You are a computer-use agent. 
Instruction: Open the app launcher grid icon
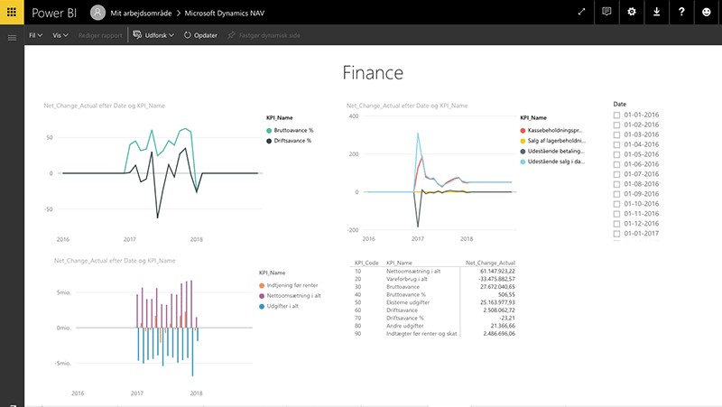pos(12,13)
